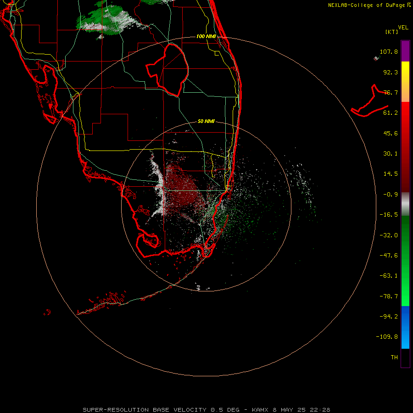Click the 107.8 velocity scale value
The width and height of the screenshot is (413, 413).
(x=389, y=51)
